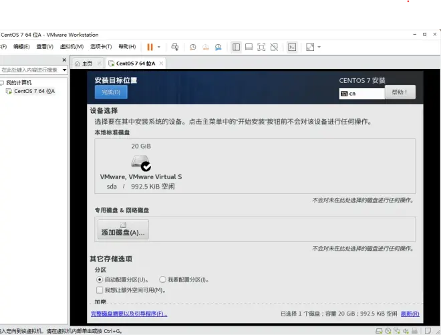Close the CentOS 7 64 位A tab
Image resolution: width=441 pixels, height=335 pixels.
(161, 64)
